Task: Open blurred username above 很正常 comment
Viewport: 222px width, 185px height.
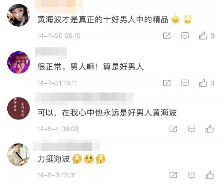Action: click(51, 53)
